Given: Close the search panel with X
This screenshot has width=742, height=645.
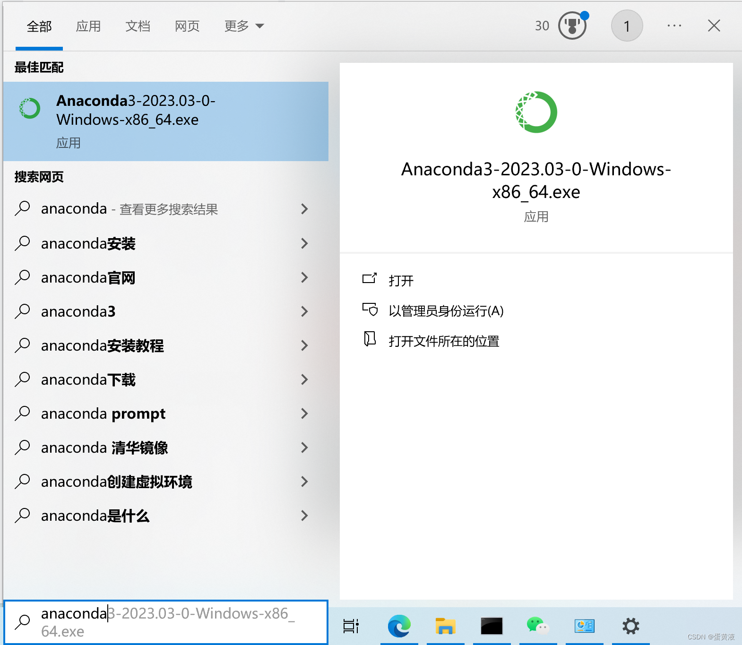Looking at the screenshot, I should tap(714, 26).
